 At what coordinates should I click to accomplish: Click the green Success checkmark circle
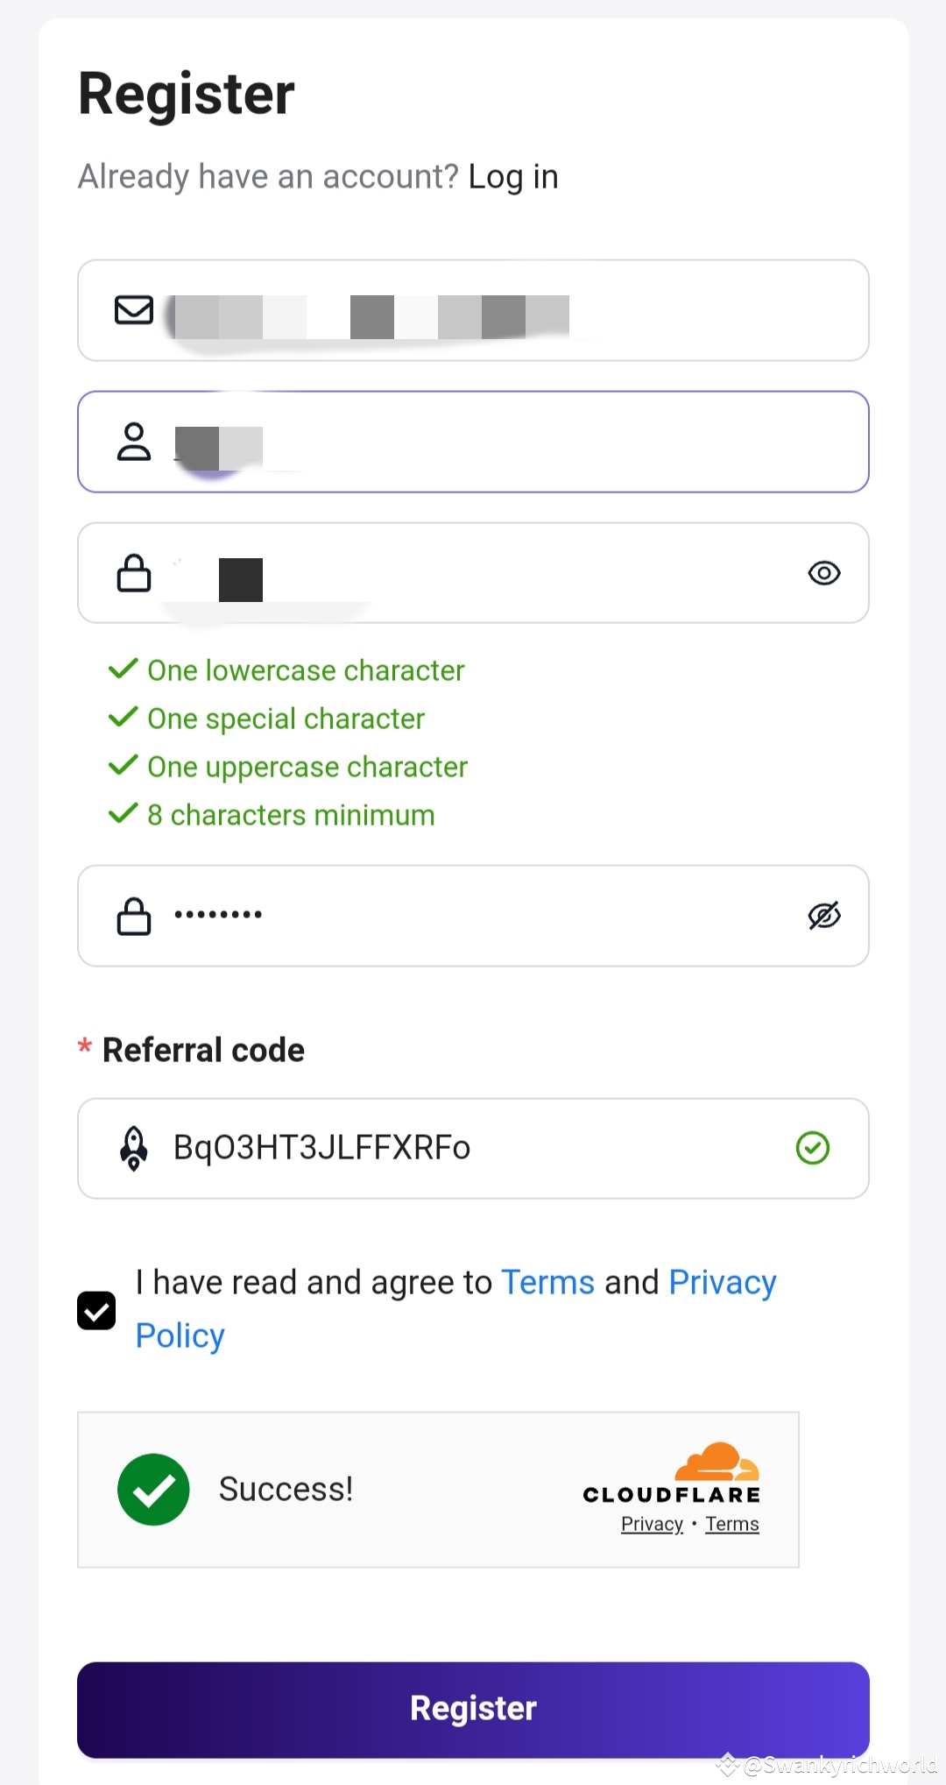(153, 1490)
